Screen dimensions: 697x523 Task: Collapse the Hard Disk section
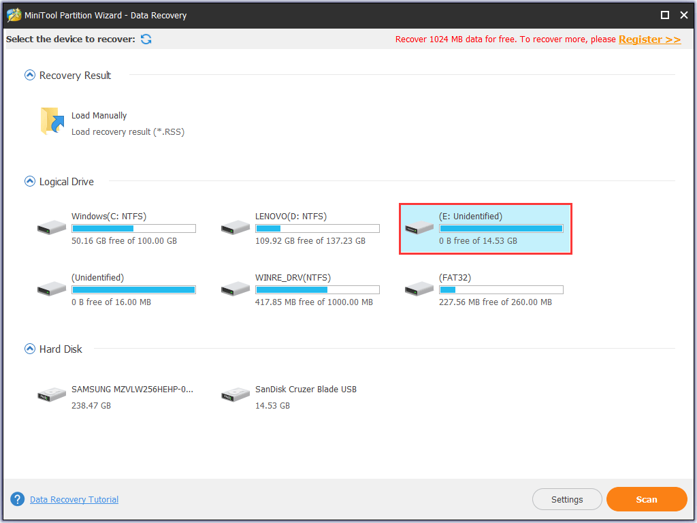[30, 349]
